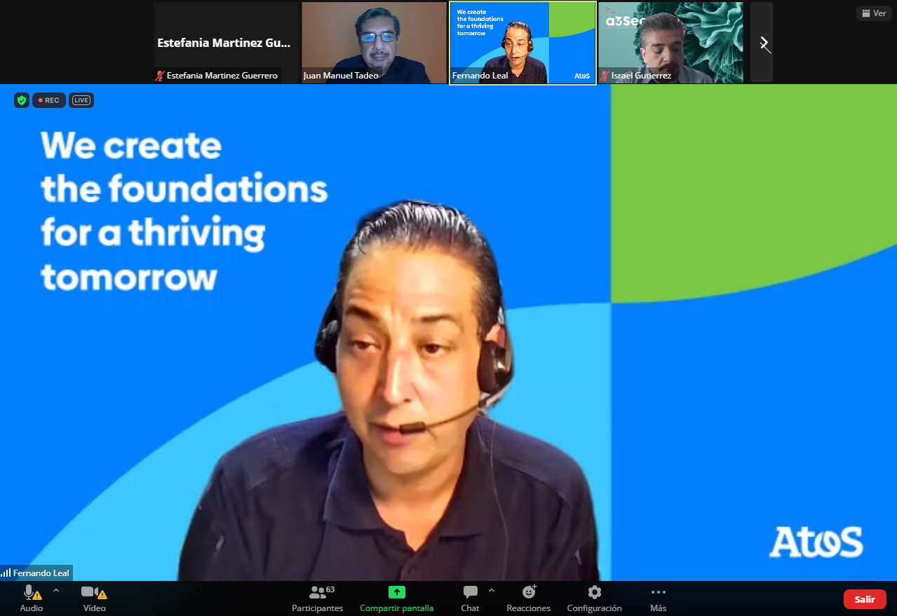Click the REC recording indicator
The width and height of the screenshot is (897, 616).
click(49, 100)
